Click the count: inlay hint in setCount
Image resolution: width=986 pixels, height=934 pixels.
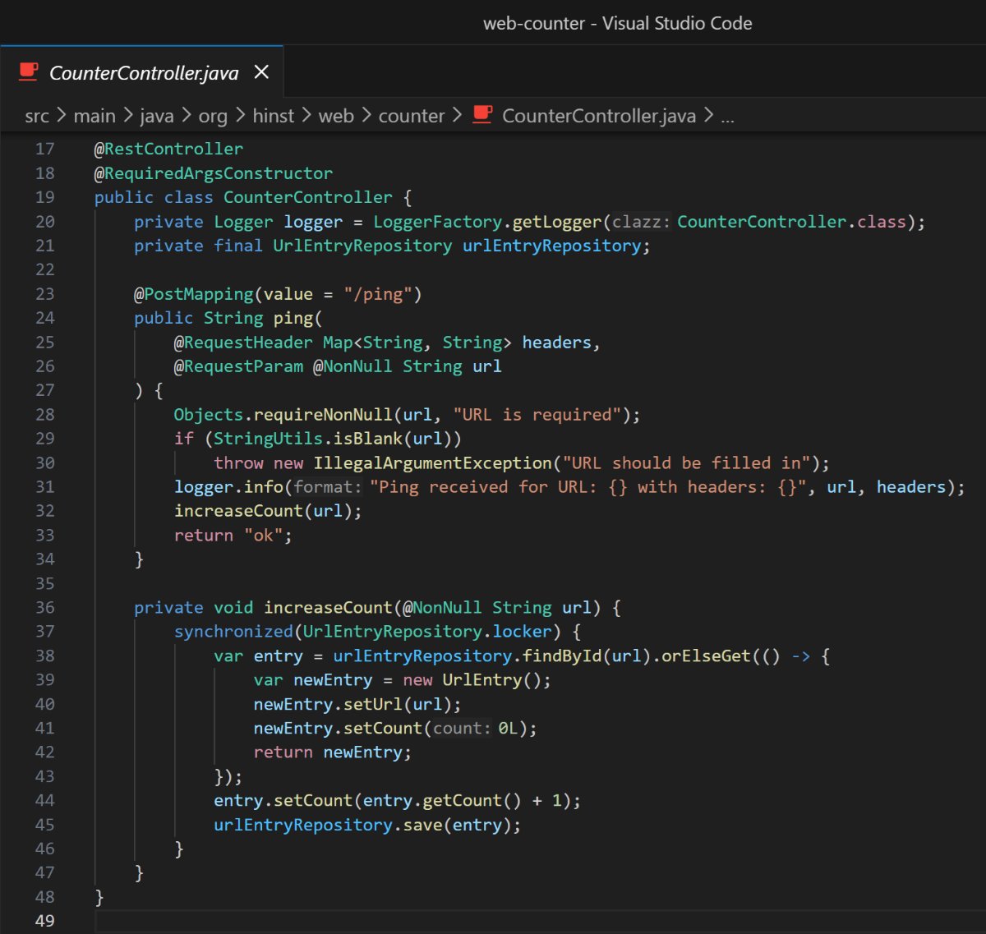462,729
